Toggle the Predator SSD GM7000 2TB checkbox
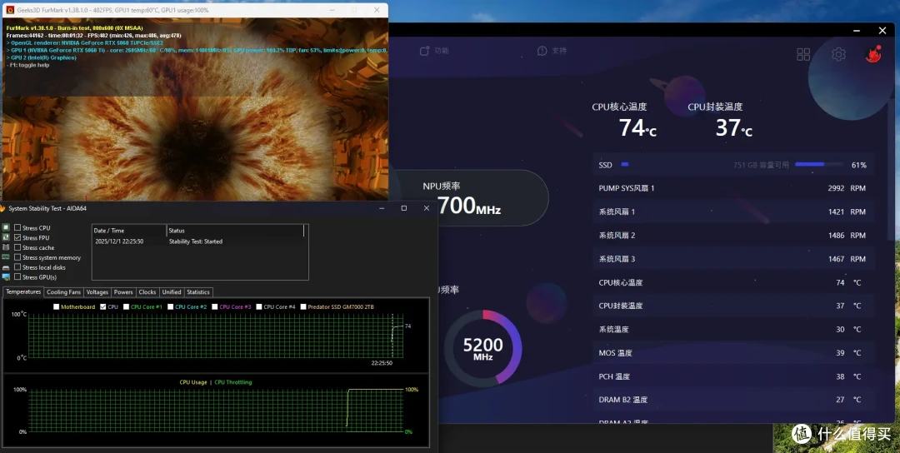The width and height of the screenshot is (900, 453). pyautogui.click(x=303, y=306)
